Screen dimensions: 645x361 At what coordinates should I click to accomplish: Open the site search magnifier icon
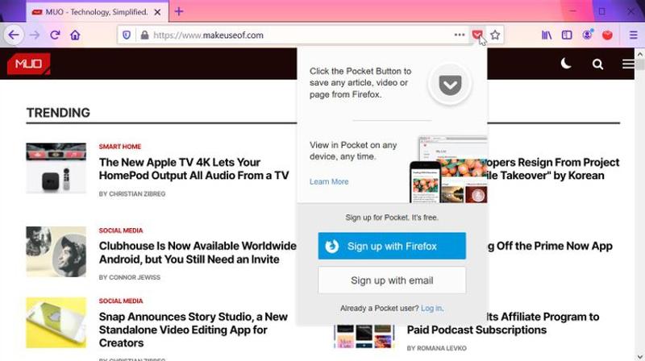click(x=597, y=64)
